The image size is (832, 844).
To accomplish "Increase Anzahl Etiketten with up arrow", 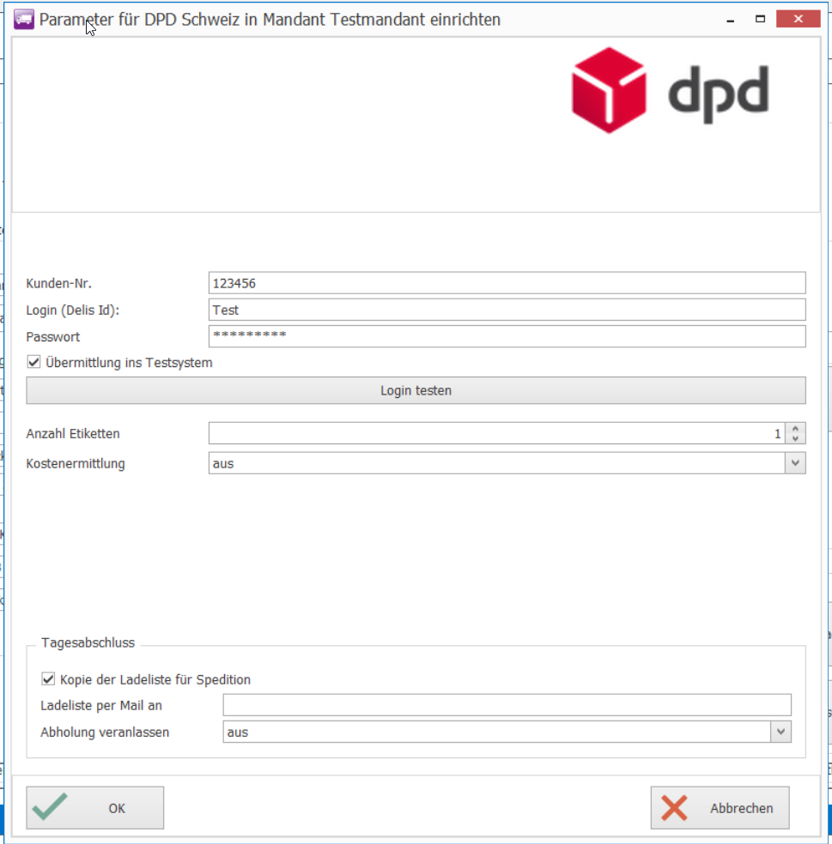I will [796, 429].
